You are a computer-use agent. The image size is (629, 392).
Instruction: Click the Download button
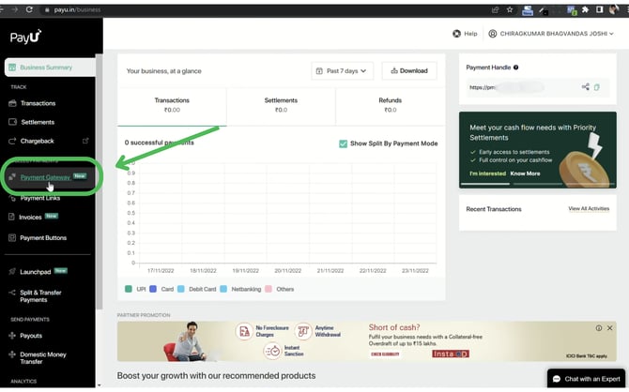click(408, 70)
